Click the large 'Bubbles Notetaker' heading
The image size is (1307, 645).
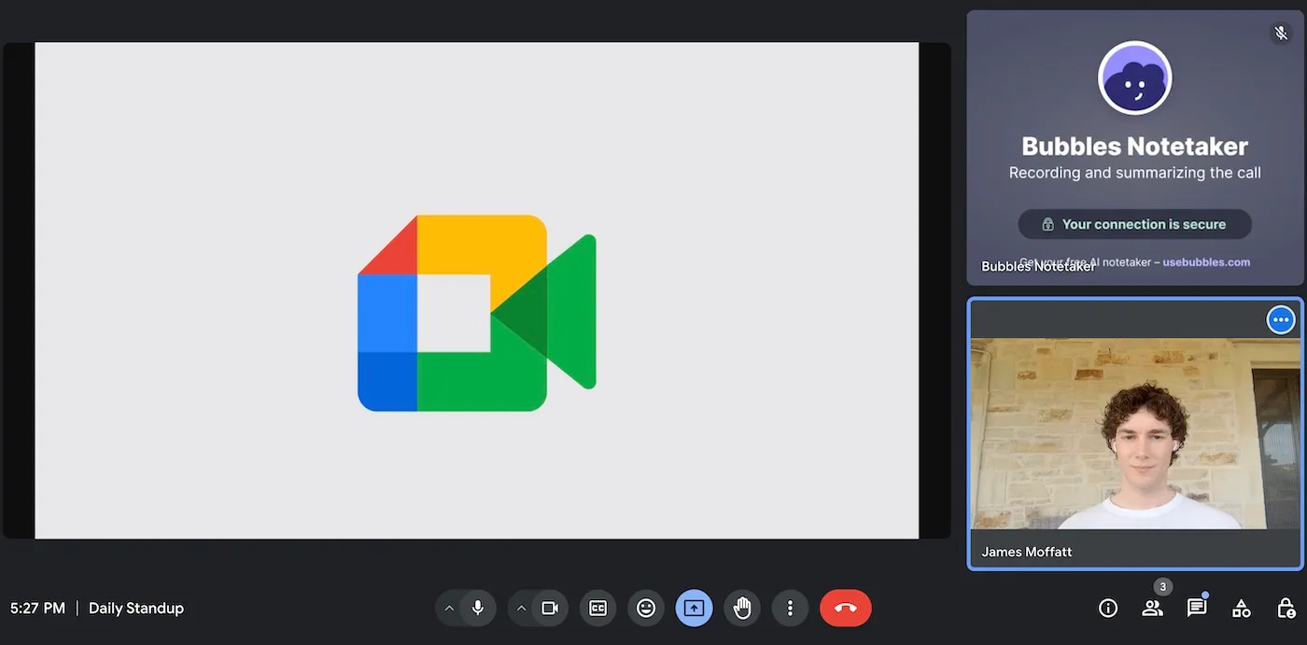tap(1135, 147)
